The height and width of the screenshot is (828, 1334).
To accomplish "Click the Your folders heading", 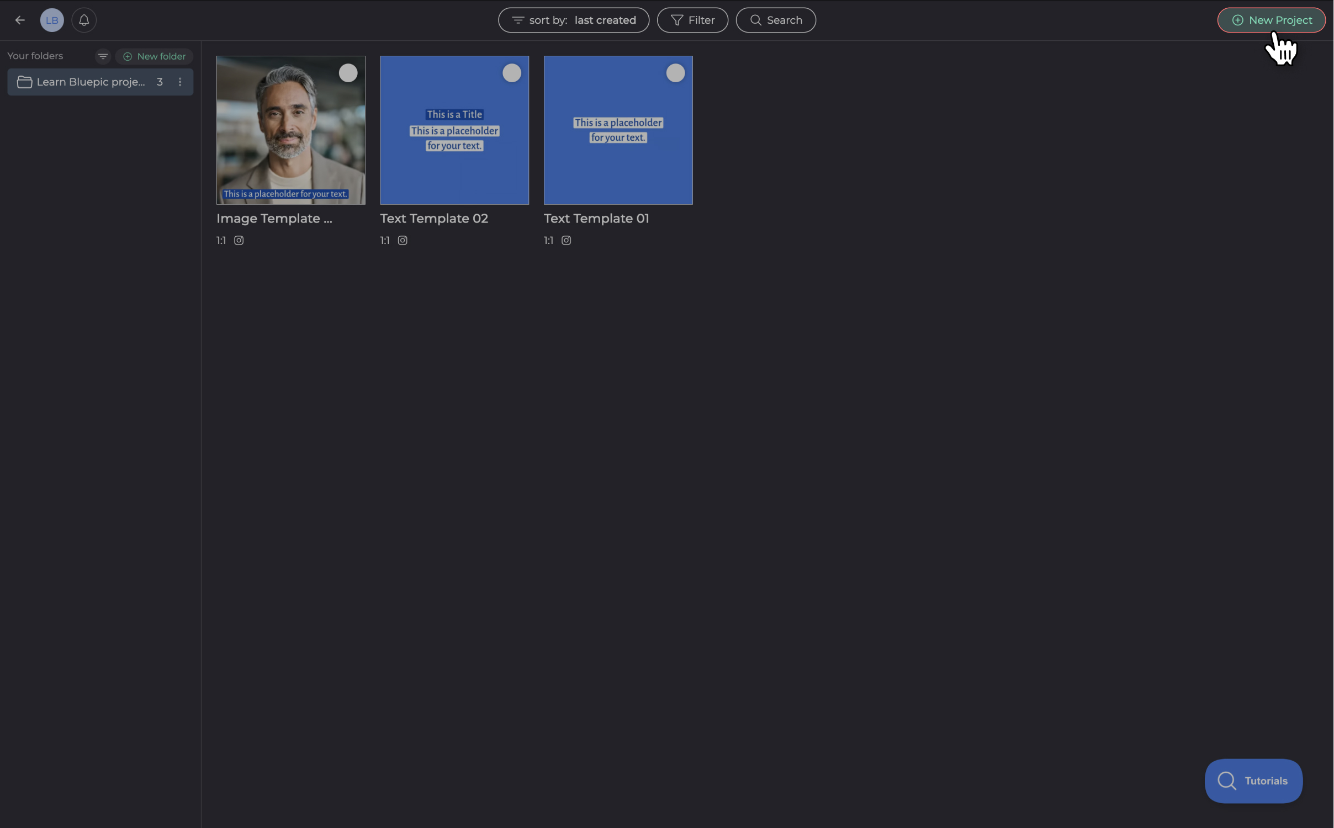I will click(x=35, y=56).
